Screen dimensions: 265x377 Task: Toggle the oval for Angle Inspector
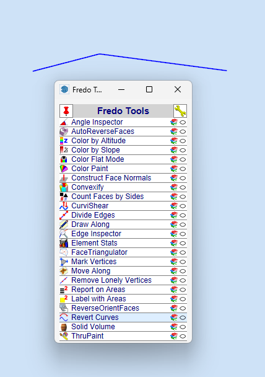(183, 122)
